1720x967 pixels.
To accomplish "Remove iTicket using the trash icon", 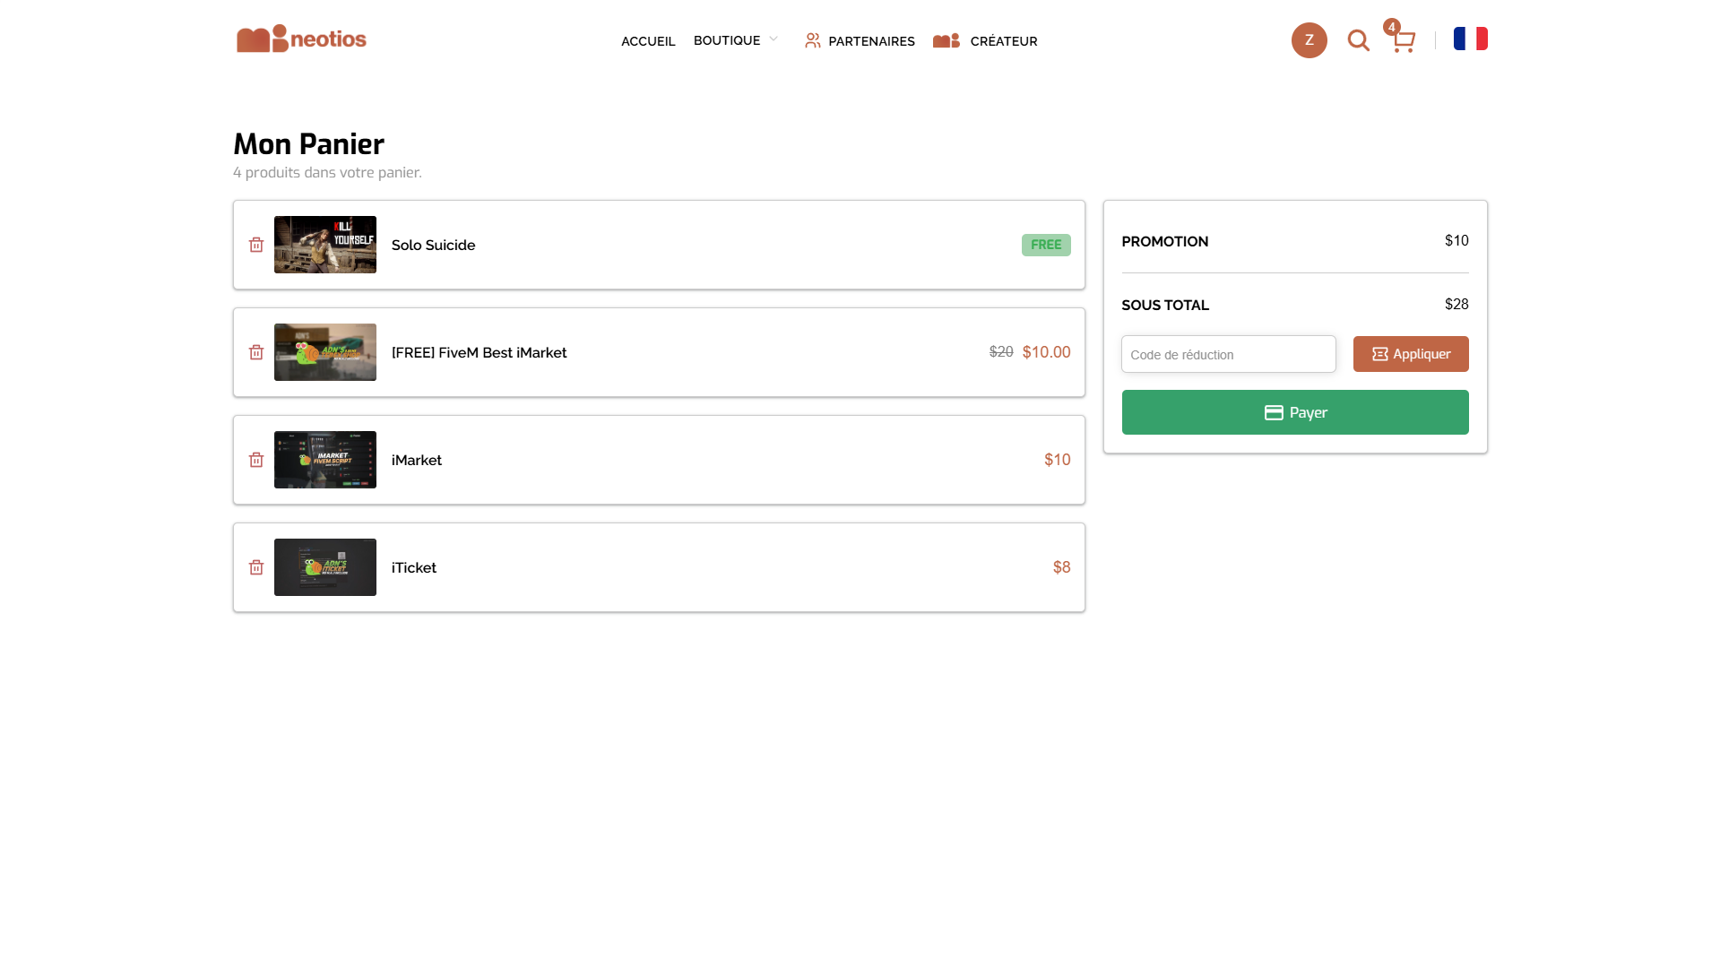I will click(x=256, y=567).
